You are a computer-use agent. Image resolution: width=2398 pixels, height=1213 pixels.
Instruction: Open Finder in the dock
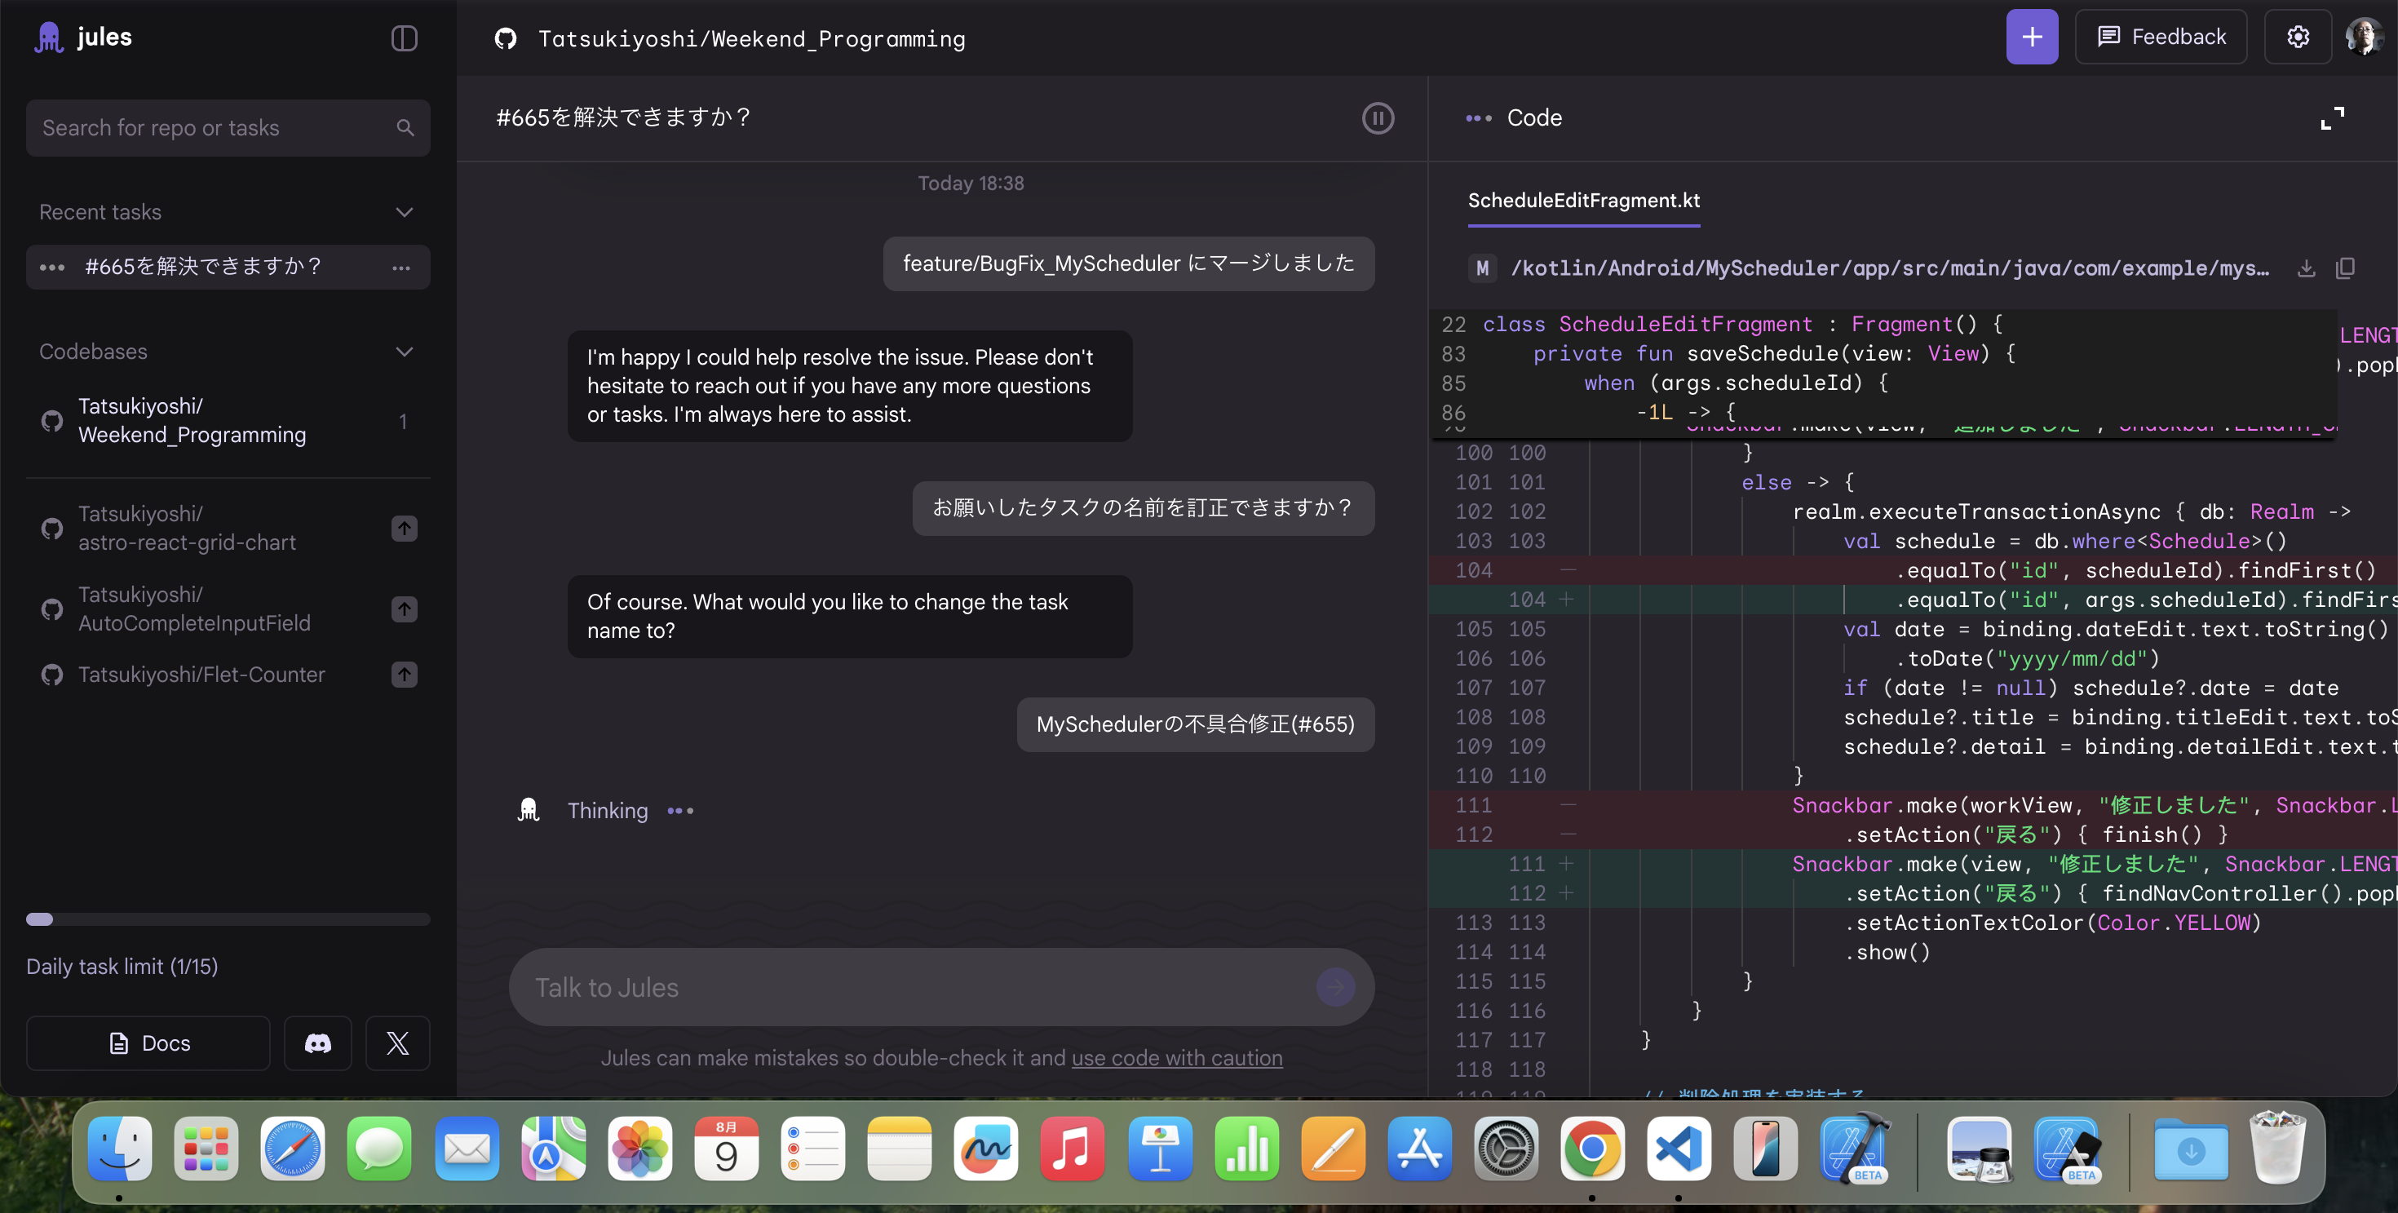pos(119,1149)
